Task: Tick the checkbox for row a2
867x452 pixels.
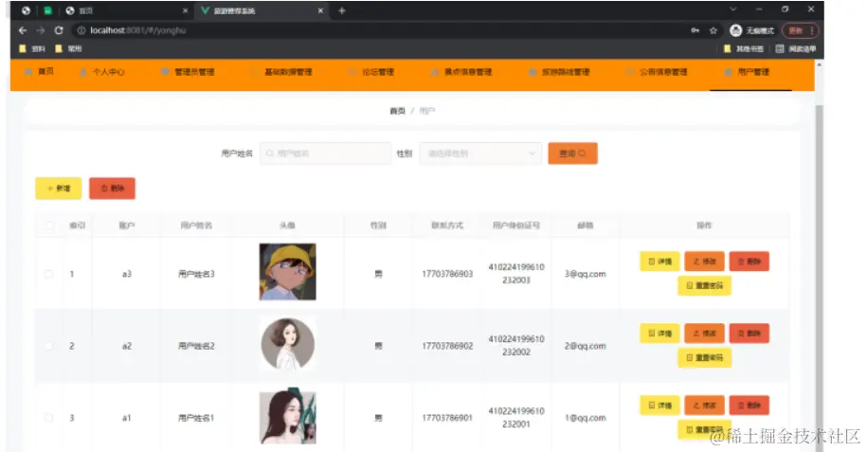Action: point(49,346)
